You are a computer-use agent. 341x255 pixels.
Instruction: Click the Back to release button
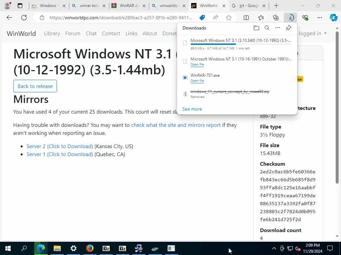pos(35,86)
